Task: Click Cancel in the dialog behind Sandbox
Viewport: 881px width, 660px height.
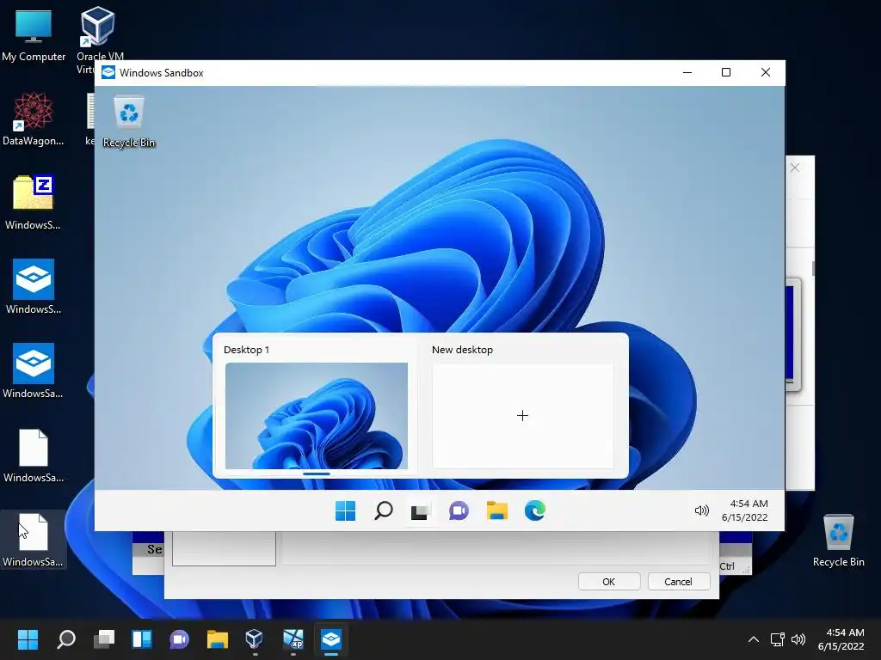Action: point(678,582)
